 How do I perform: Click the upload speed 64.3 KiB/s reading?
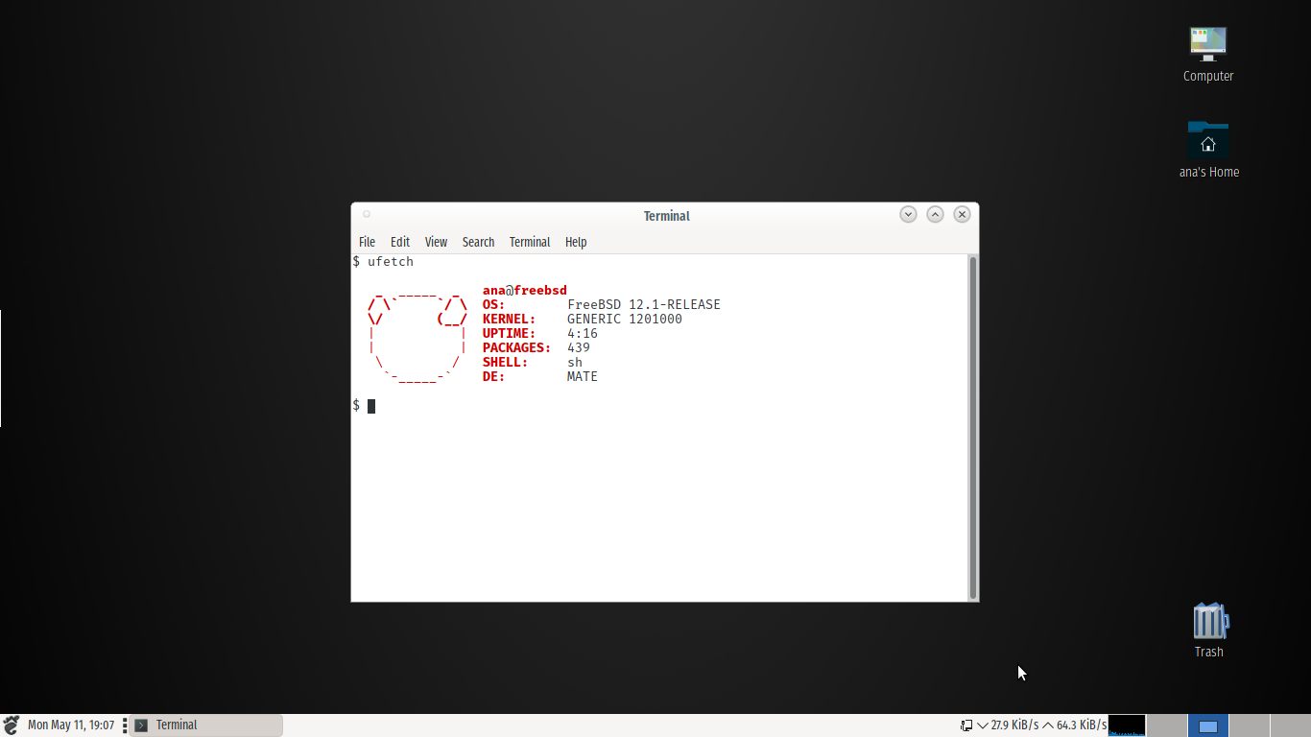[x=1082, y=725]
